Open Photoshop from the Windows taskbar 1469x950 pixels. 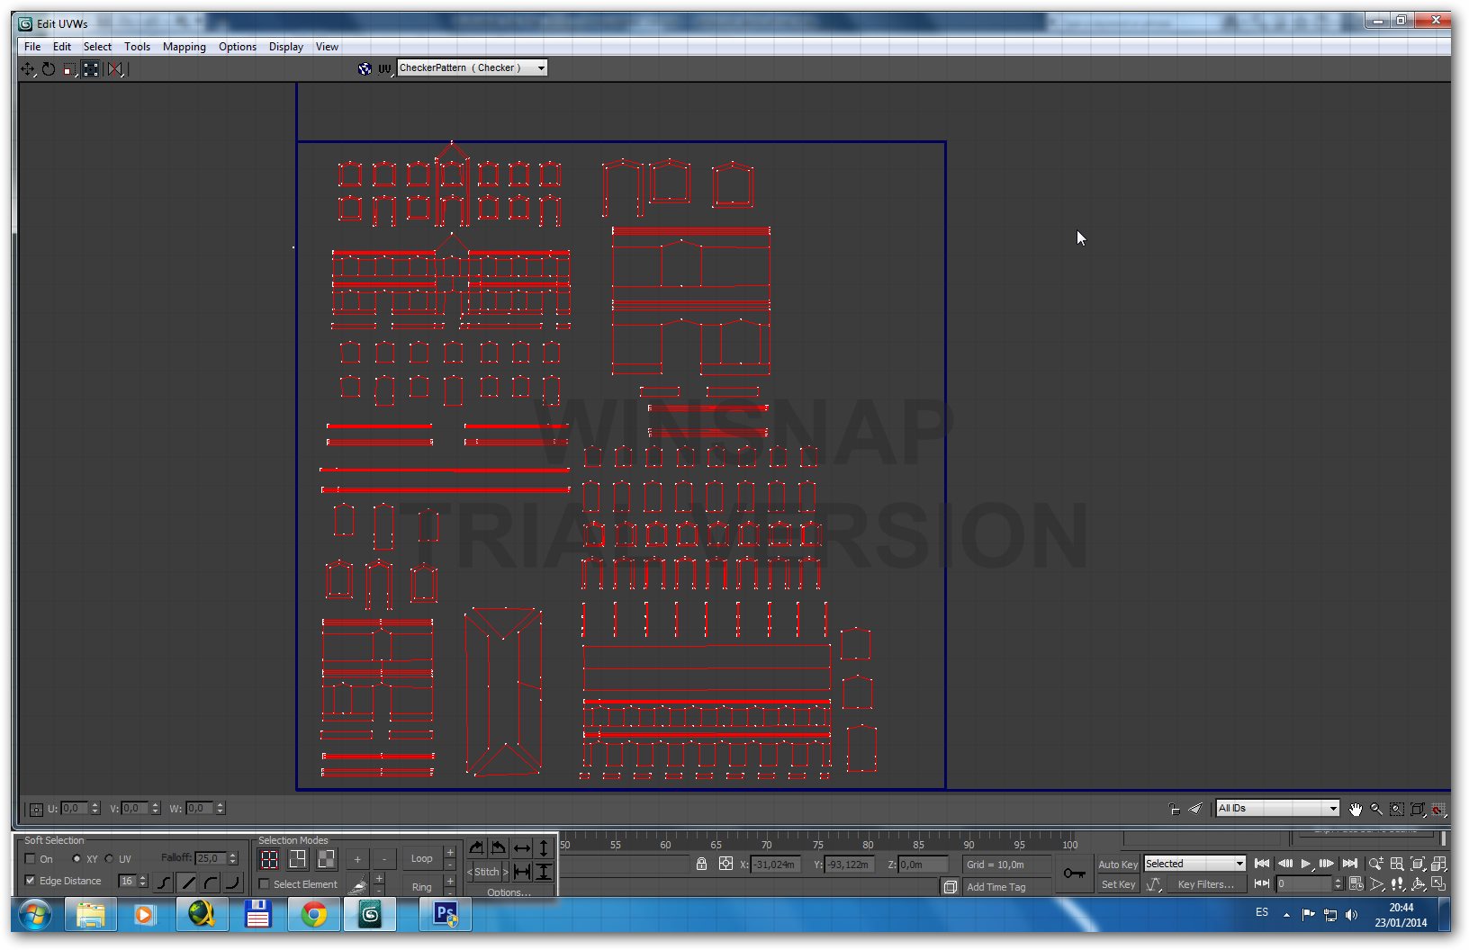(446, 916)
